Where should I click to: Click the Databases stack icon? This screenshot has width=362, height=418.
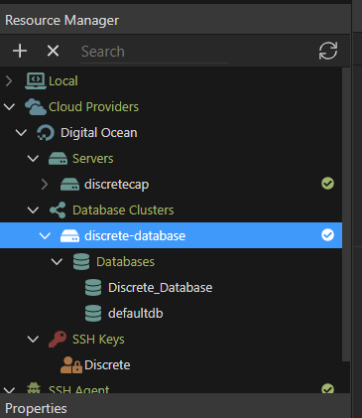click(x=81, y=262)
